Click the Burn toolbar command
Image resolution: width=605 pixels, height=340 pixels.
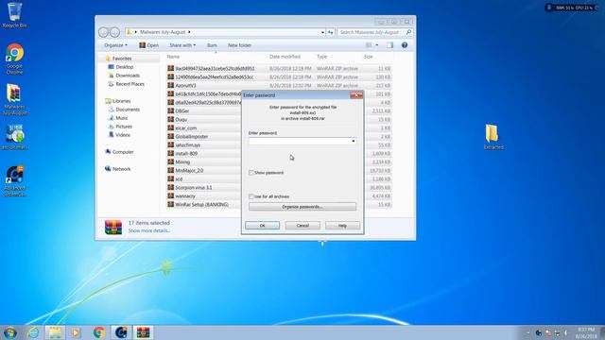pyautogui.click(x=212, y=45)
